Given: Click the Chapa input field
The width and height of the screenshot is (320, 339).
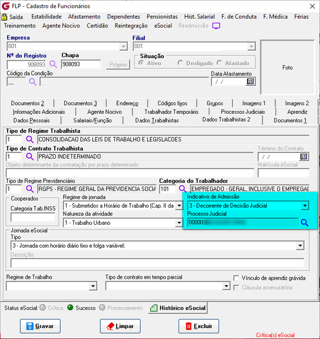Looking at the screenshot, I should click(x=81, y=64).
